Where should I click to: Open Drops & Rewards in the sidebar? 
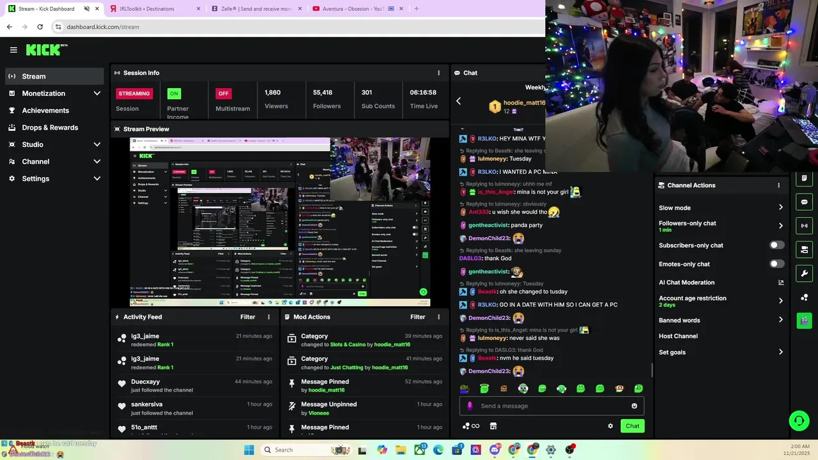pyautogui.click(x=54, y=127)
